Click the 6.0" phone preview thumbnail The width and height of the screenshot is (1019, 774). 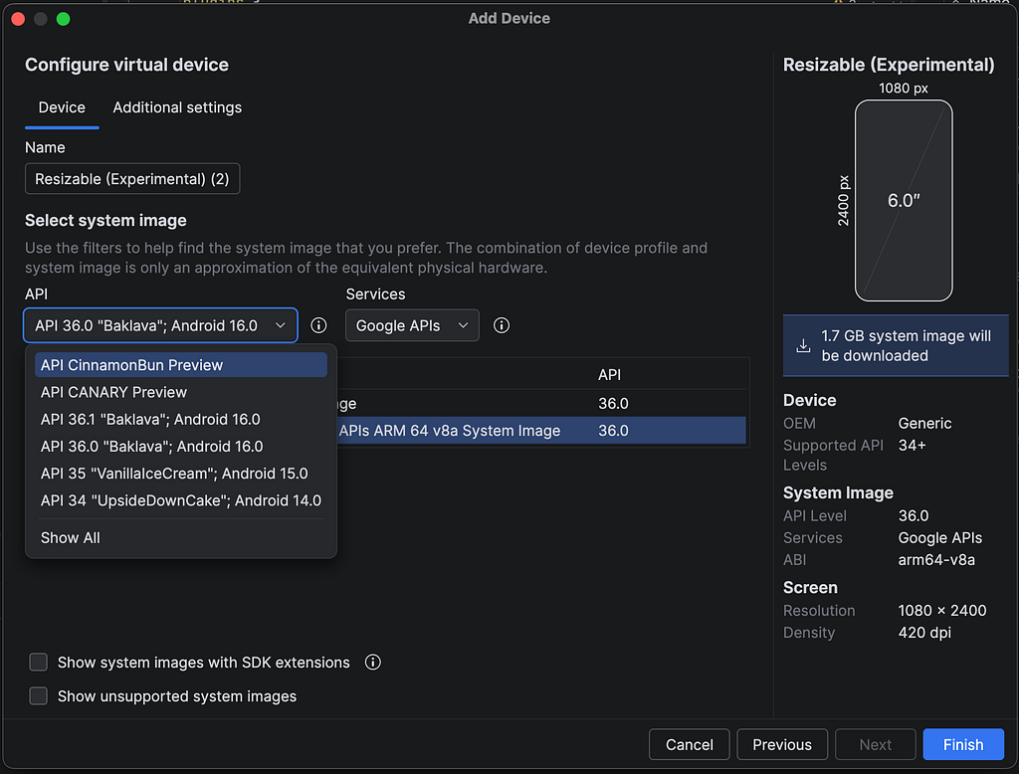click(904, 200)
